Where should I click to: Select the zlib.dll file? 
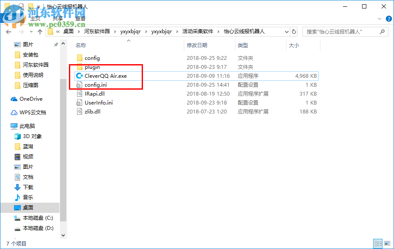point(93,111)
